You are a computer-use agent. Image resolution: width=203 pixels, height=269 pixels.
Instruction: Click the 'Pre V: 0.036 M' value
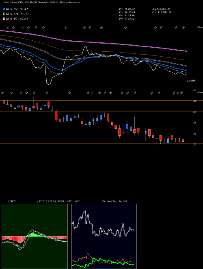pos(162,12)
